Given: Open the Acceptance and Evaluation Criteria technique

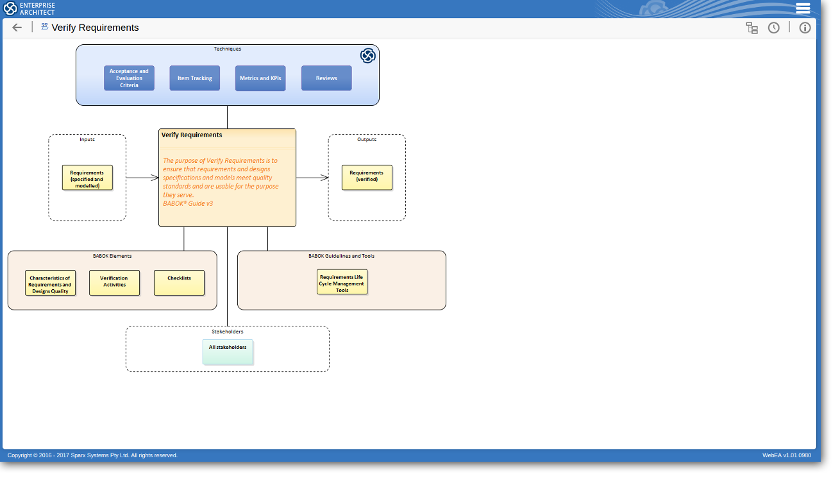Looking at the screenshot, I should [129, 78].
